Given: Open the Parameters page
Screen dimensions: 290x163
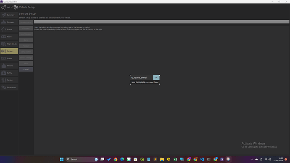Looking at the screenshot, I should (x=9, y=87).
